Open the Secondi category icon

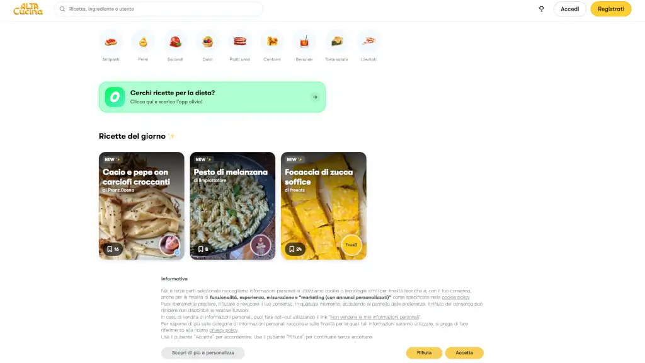pos(175,42)
